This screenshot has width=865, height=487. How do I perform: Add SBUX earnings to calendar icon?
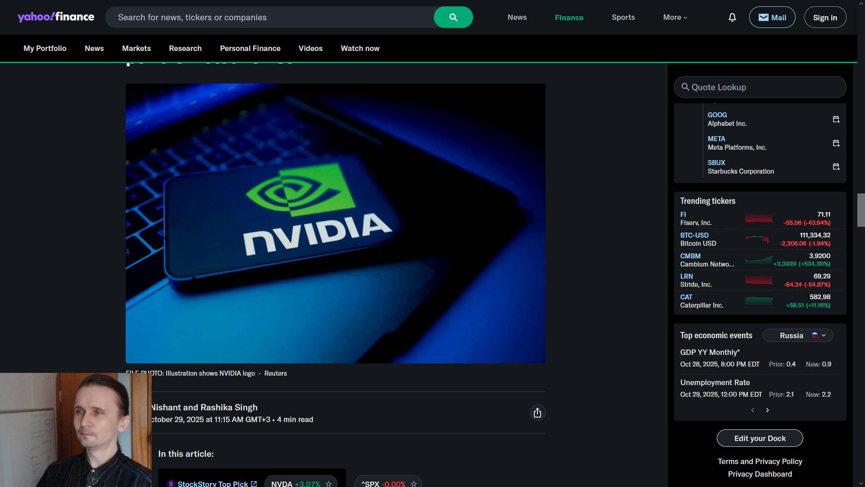point(836,167)
